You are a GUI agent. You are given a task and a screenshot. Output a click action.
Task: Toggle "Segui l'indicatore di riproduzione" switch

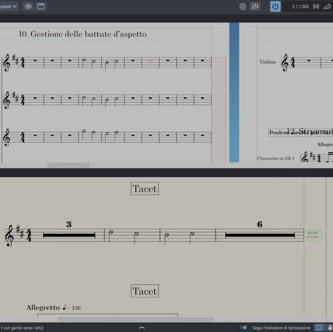[x=243, y=328]
